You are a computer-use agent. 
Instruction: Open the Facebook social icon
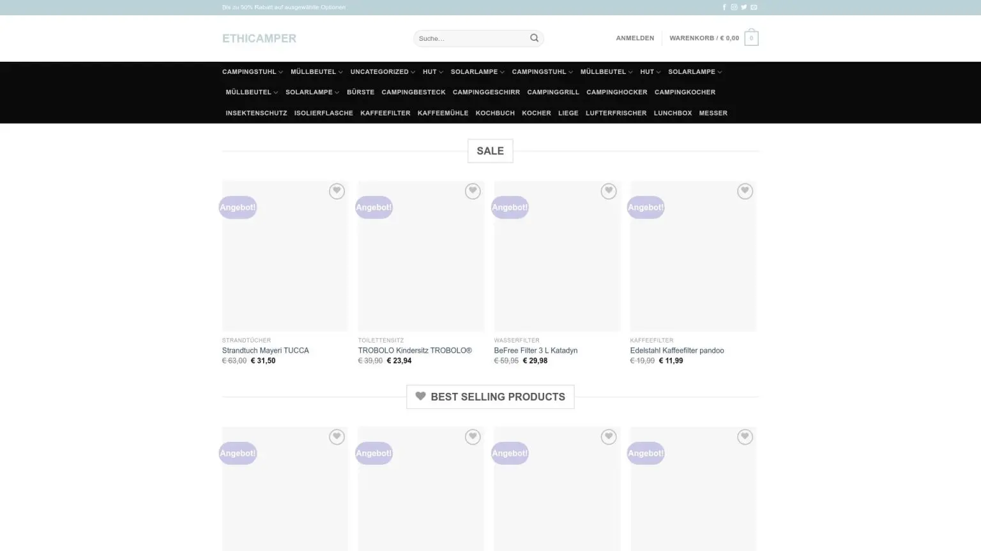click(724, 8)
